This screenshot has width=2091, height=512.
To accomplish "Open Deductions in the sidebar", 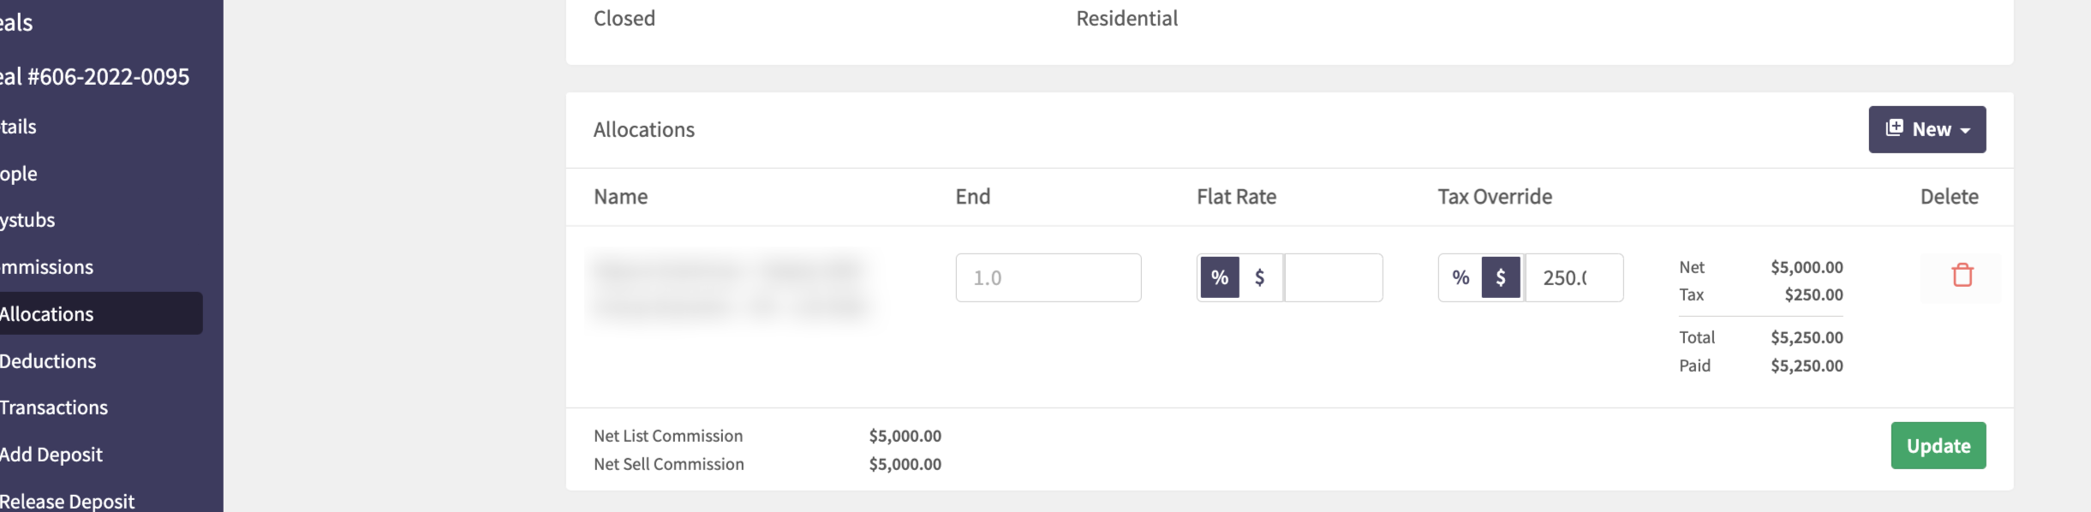I will coord(48,360).
